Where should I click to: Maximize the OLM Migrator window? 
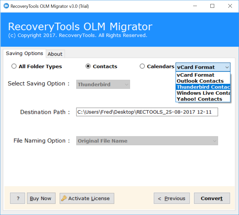click(212, 6)
